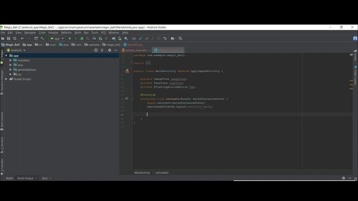Click the Save All disk icon
Viewport: 358px width, 201px height.
coord(9,39)
